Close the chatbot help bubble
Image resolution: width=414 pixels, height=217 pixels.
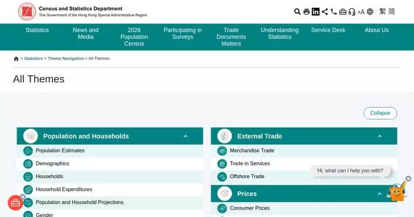tap(408, 179)
